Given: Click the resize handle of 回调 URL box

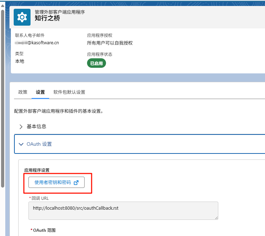Looking at the screenshot, I should [x=216, y=218].
